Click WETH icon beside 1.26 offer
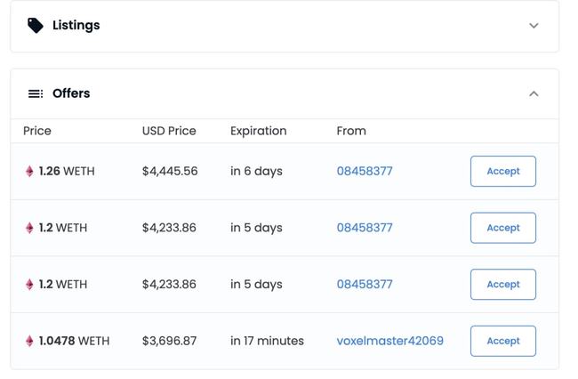Viewport: 578px width, 379px height. pyautogui.click(x=29, y=171)
